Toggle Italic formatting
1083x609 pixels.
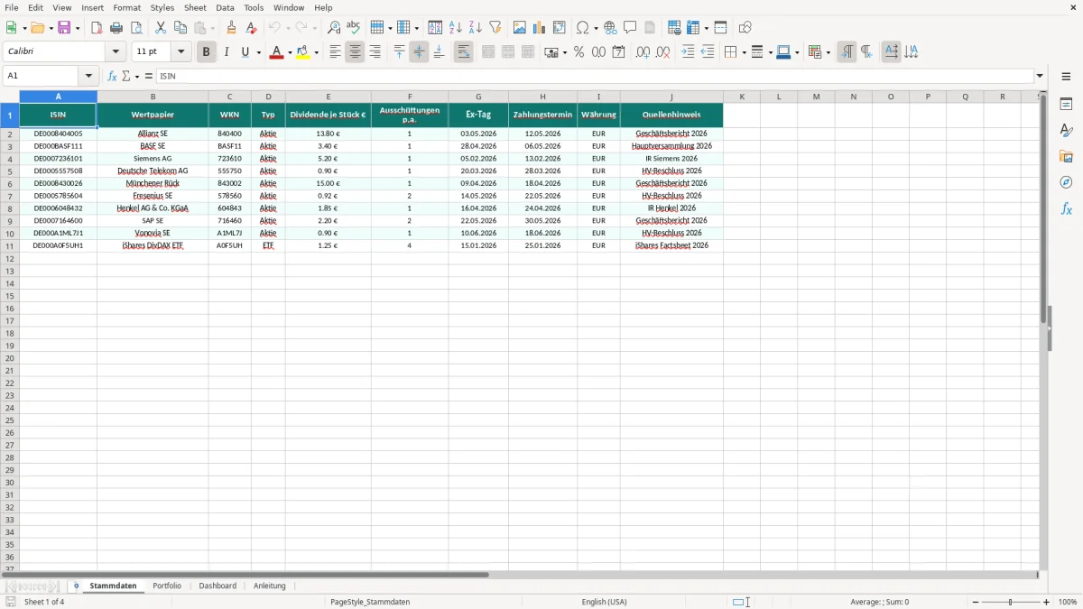click(x=227, y=52)
